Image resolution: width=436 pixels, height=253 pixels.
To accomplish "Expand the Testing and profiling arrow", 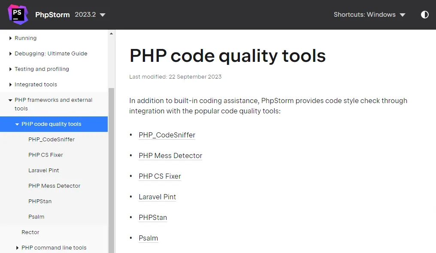I will [10, 69].
